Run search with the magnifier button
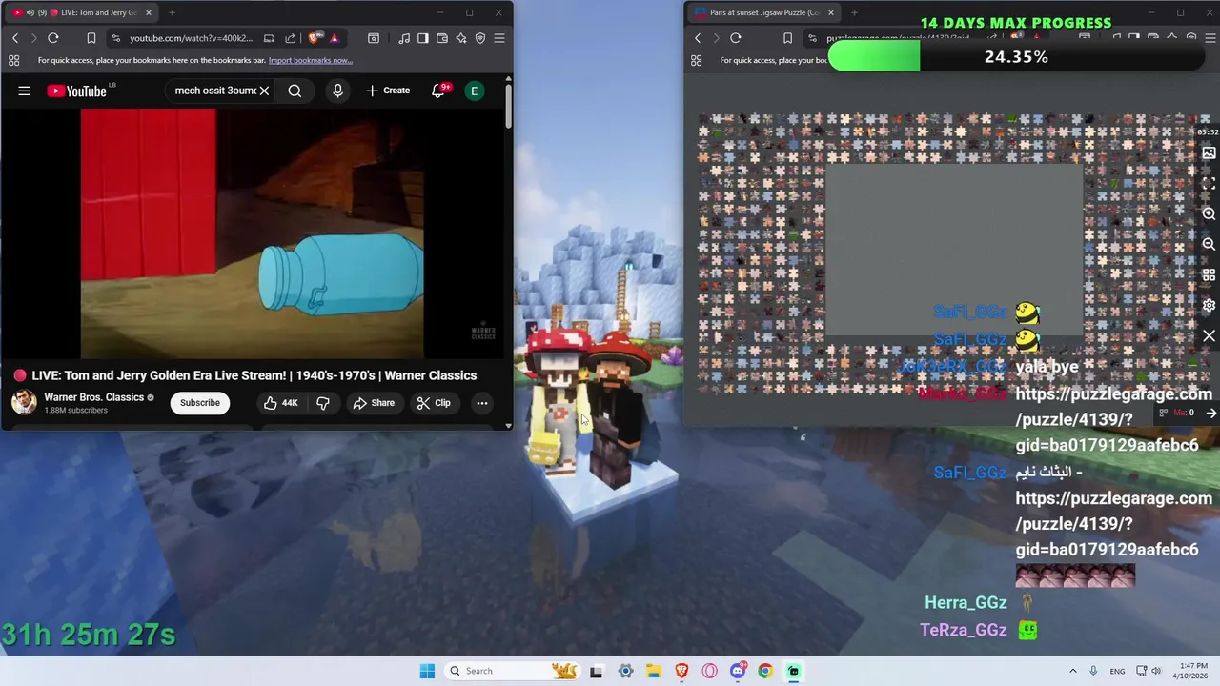1220x686 pixels. click(295, 91)
